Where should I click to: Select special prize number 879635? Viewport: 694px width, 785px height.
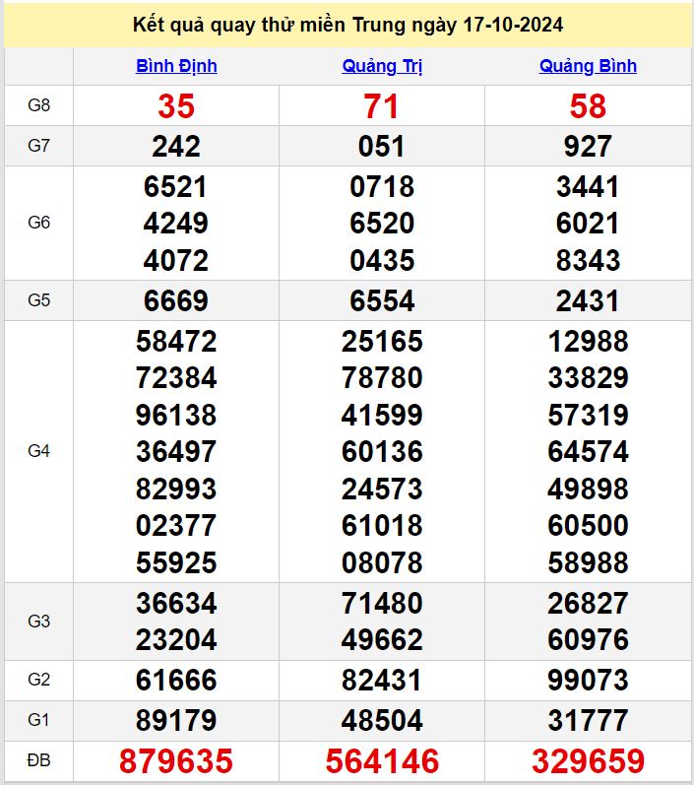[x=176, y=761]
